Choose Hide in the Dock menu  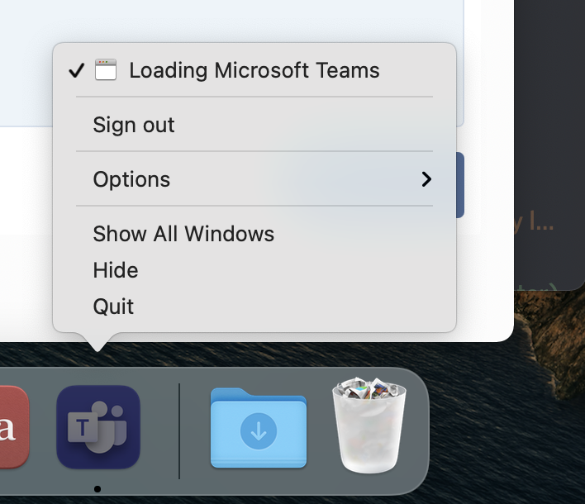(x=254, y=270)
